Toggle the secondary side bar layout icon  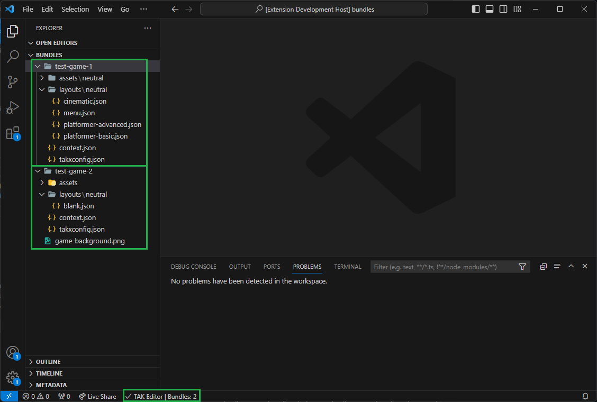click(503, 9)
